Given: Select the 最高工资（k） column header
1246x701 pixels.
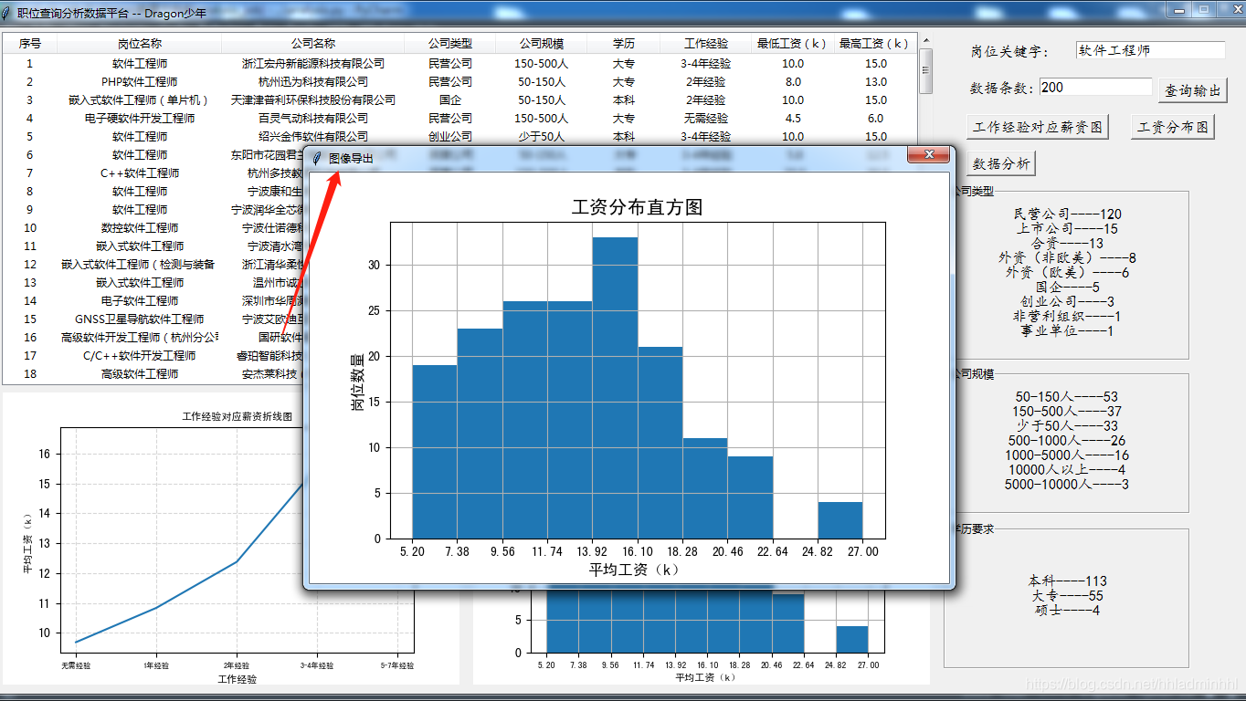Looking at the screenshot, I should click(874, 44).
